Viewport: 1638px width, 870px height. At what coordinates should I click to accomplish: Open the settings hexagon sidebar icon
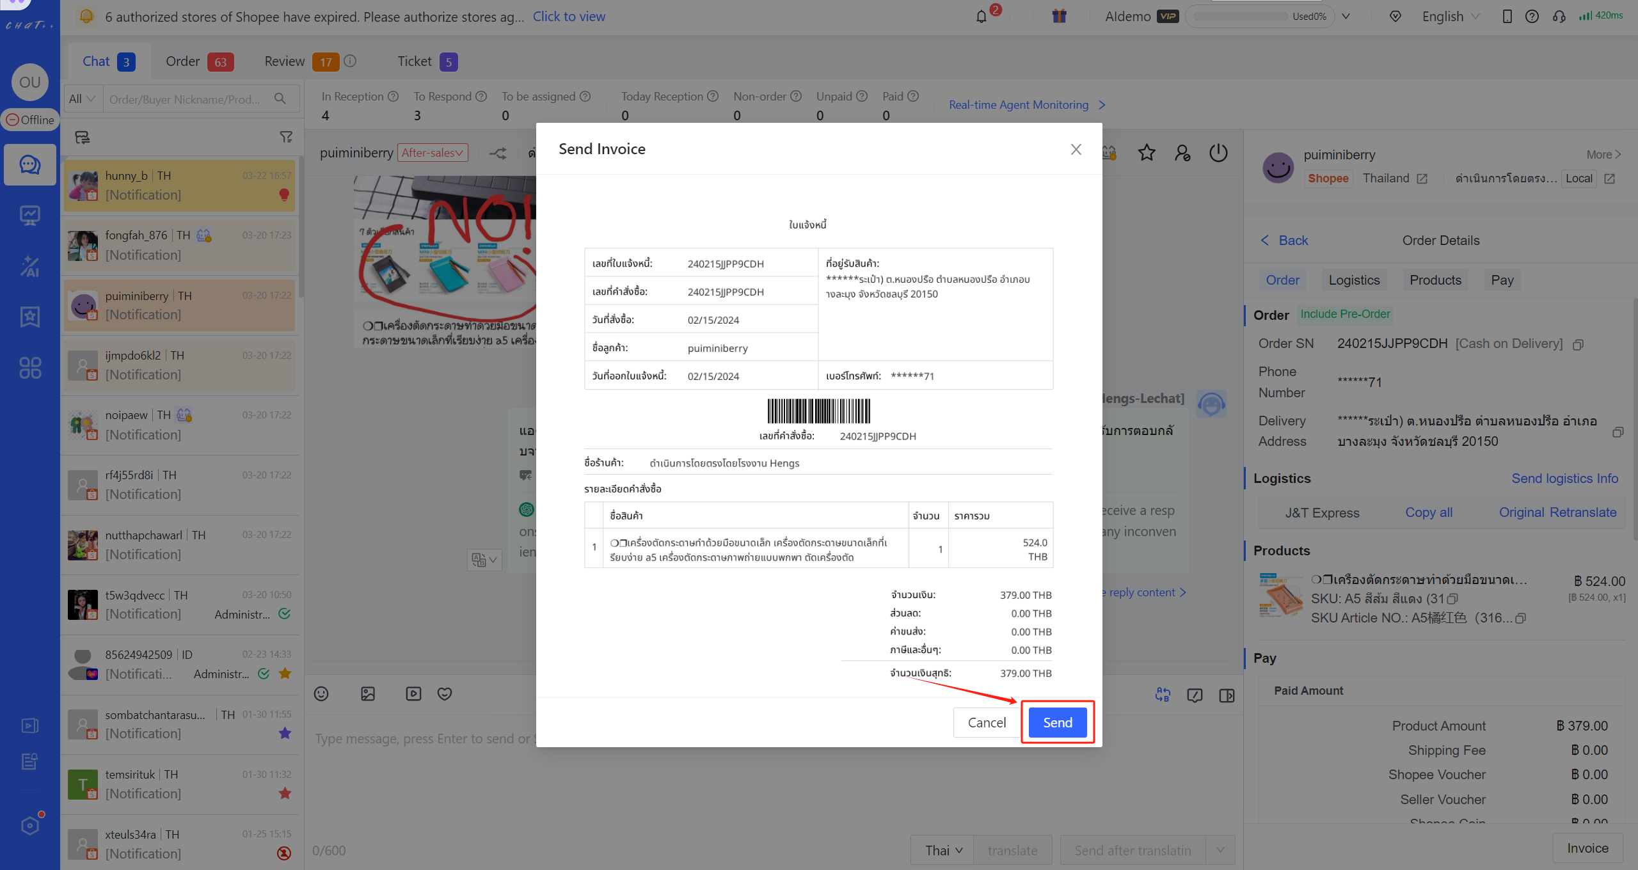click(30, 825)
